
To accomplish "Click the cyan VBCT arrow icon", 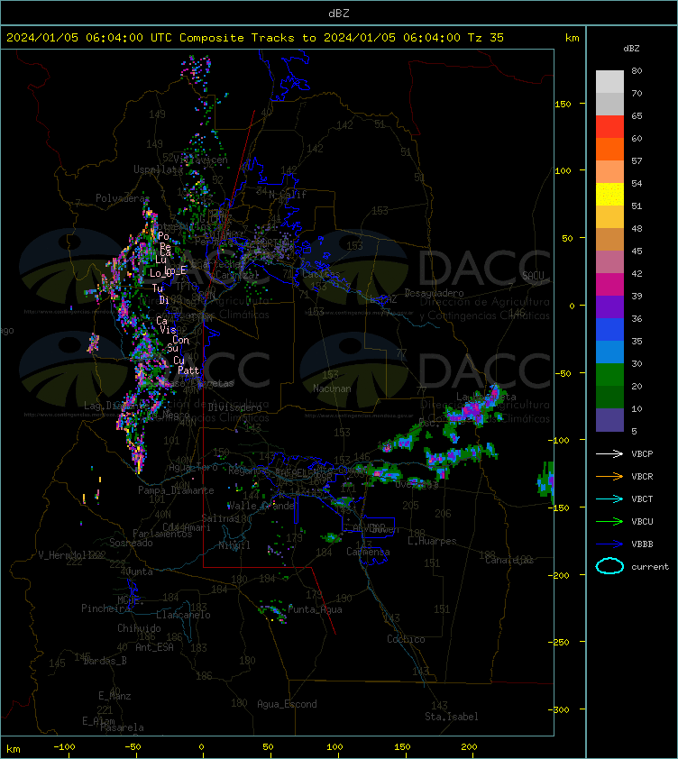I will pyautogui.click(x=609, y=498).
